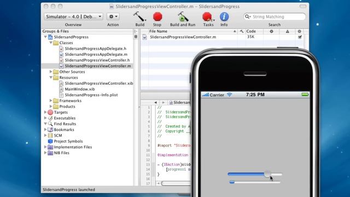Click the Find Results magnifier icon
This screenshot has width=350, height=197.
[x=50, y=124]
